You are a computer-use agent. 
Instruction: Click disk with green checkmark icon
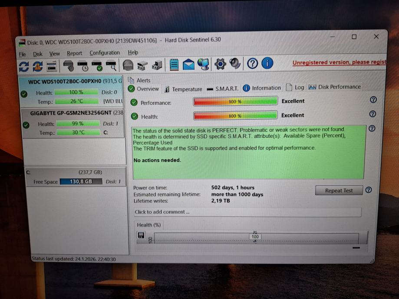97,65
